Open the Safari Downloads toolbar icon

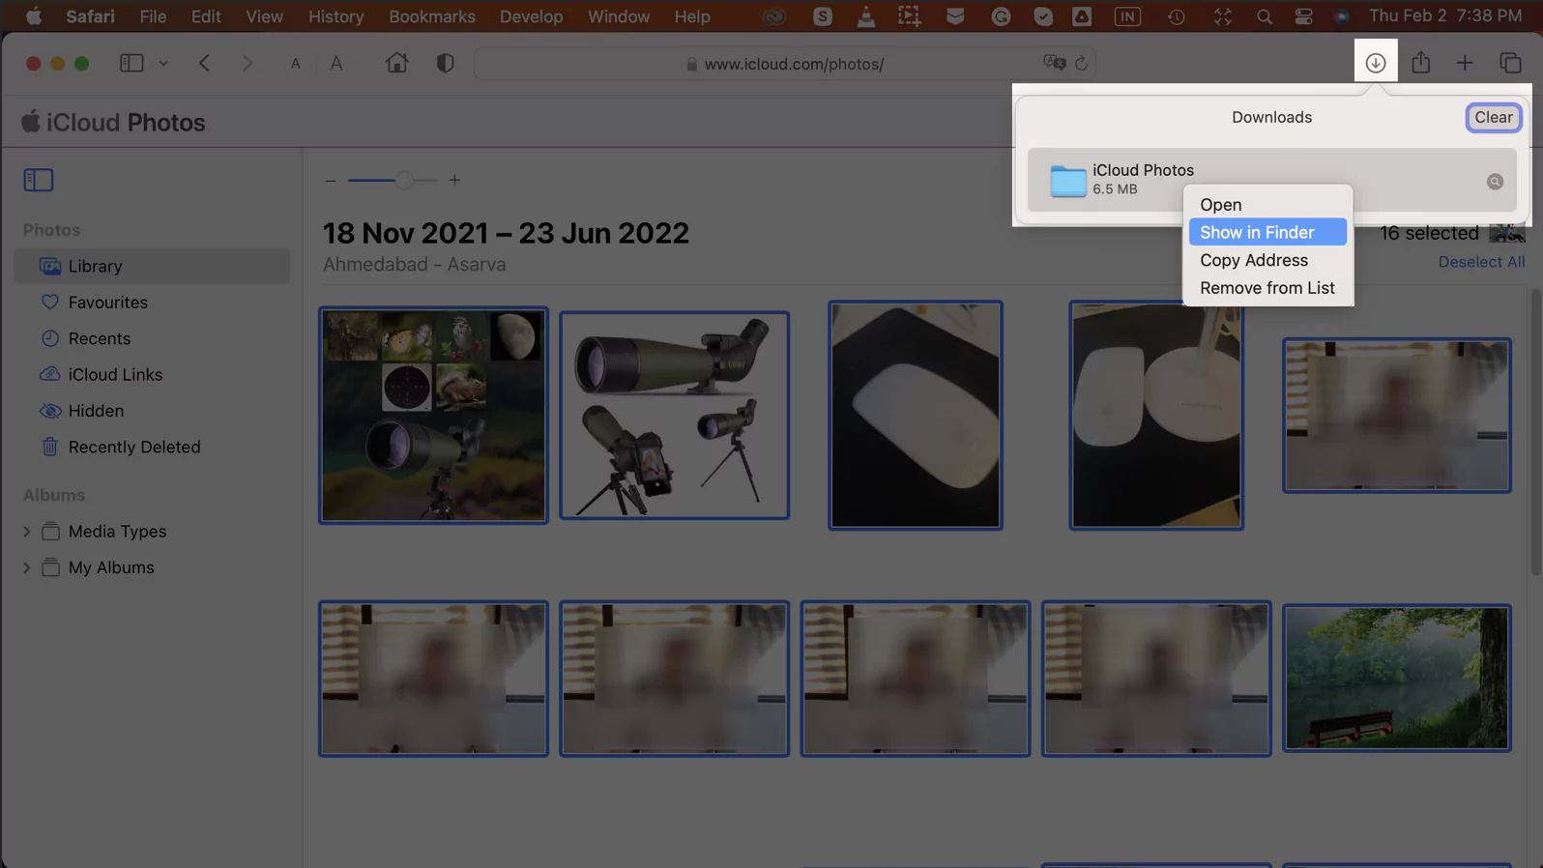click(1375, 63)
